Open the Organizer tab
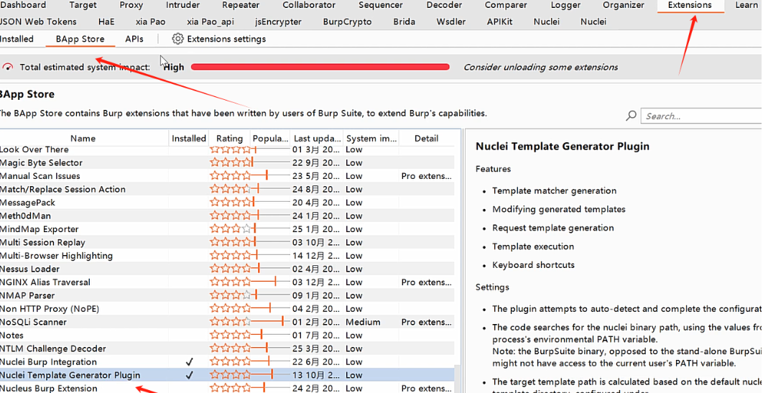 point(624,5)
